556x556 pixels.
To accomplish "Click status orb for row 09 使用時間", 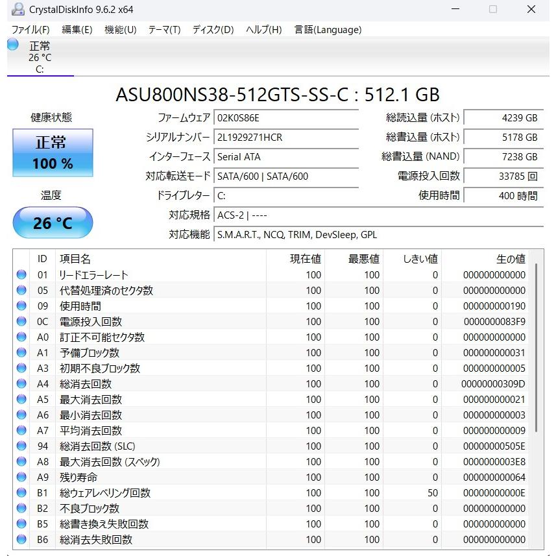I will click(21, 306).
